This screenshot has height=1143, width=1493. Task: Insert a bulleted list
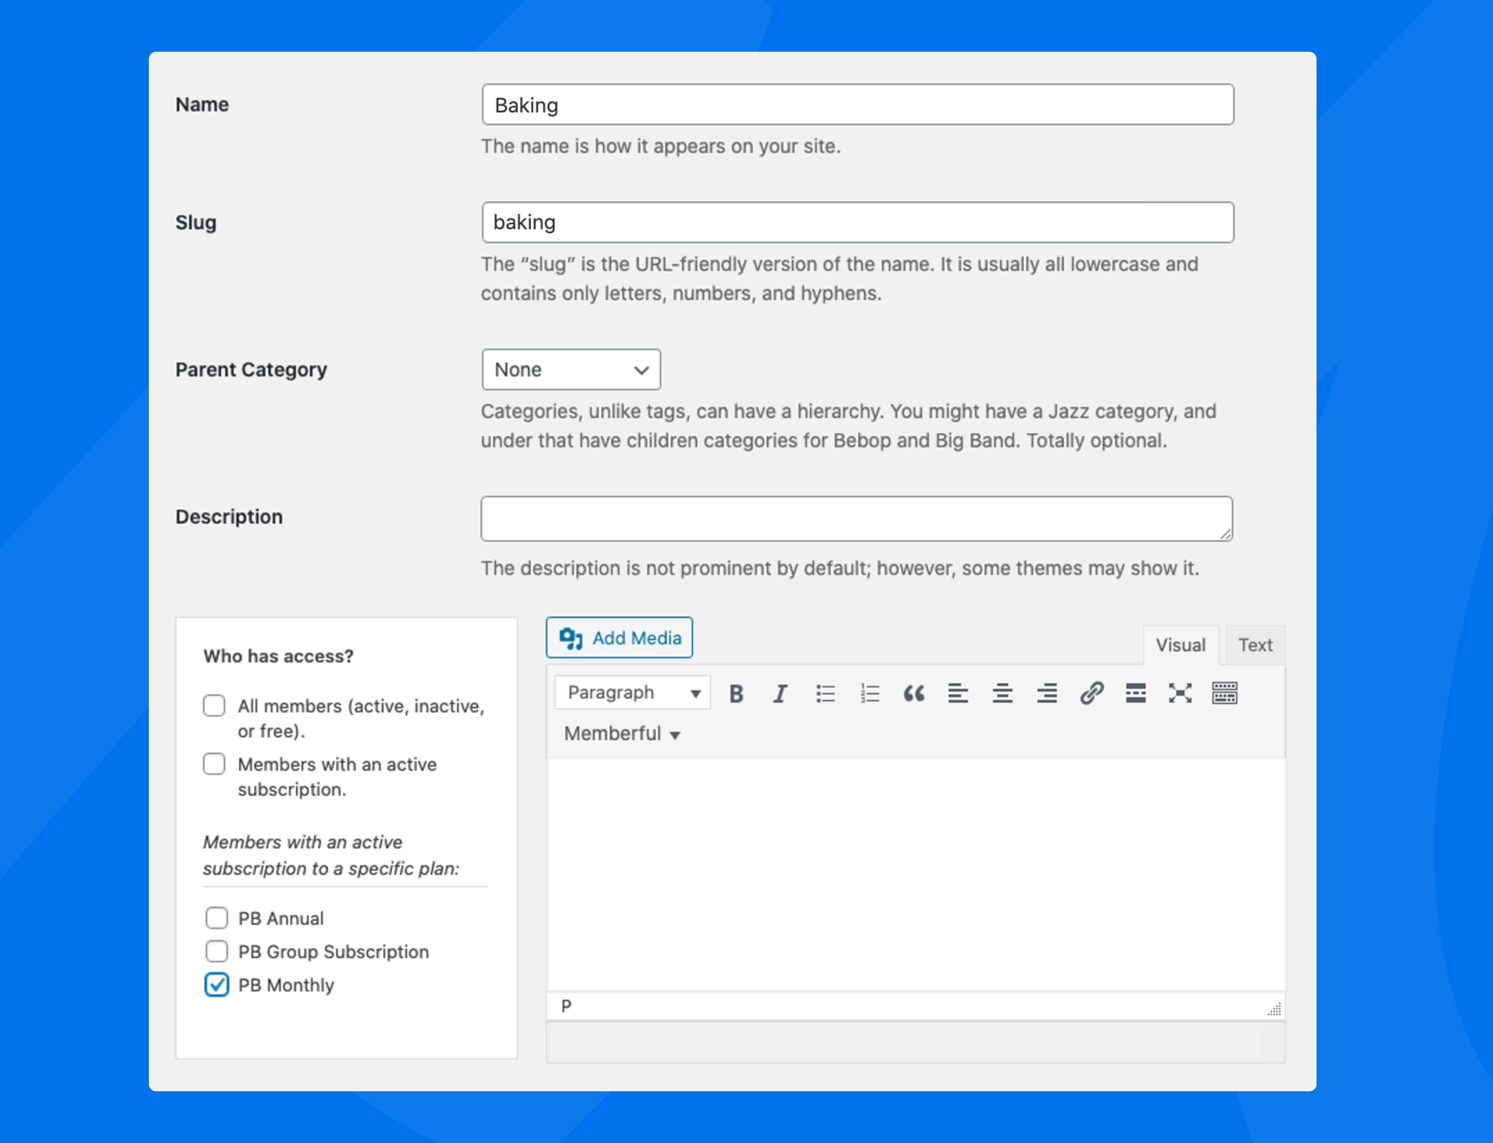point(825,693)
